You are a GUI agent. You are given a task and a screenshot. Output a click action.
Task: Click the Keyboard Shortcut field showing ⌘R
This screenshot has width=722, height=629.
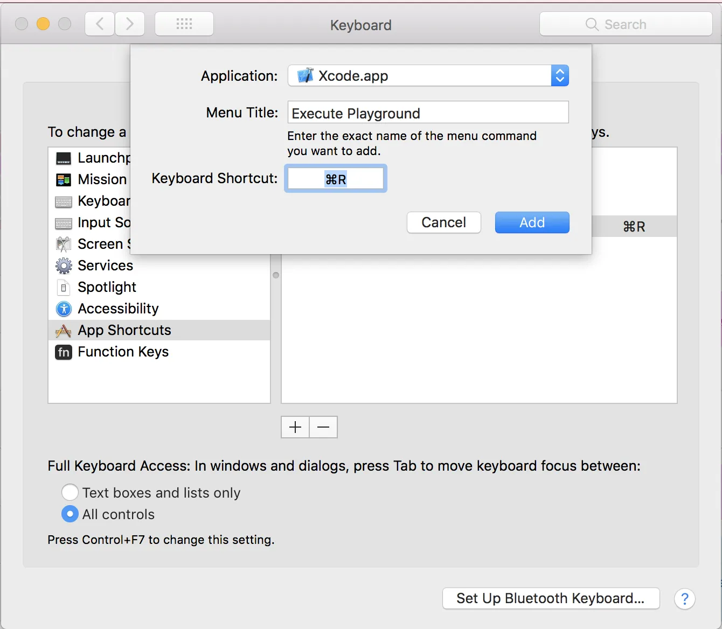(336, 179)
